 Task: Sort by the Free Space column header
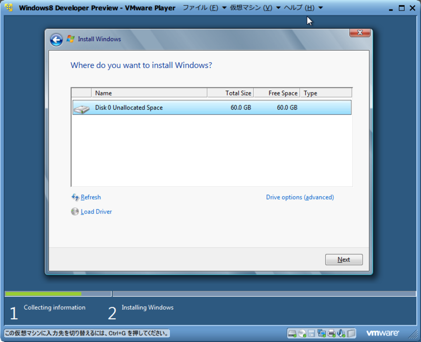277,93
